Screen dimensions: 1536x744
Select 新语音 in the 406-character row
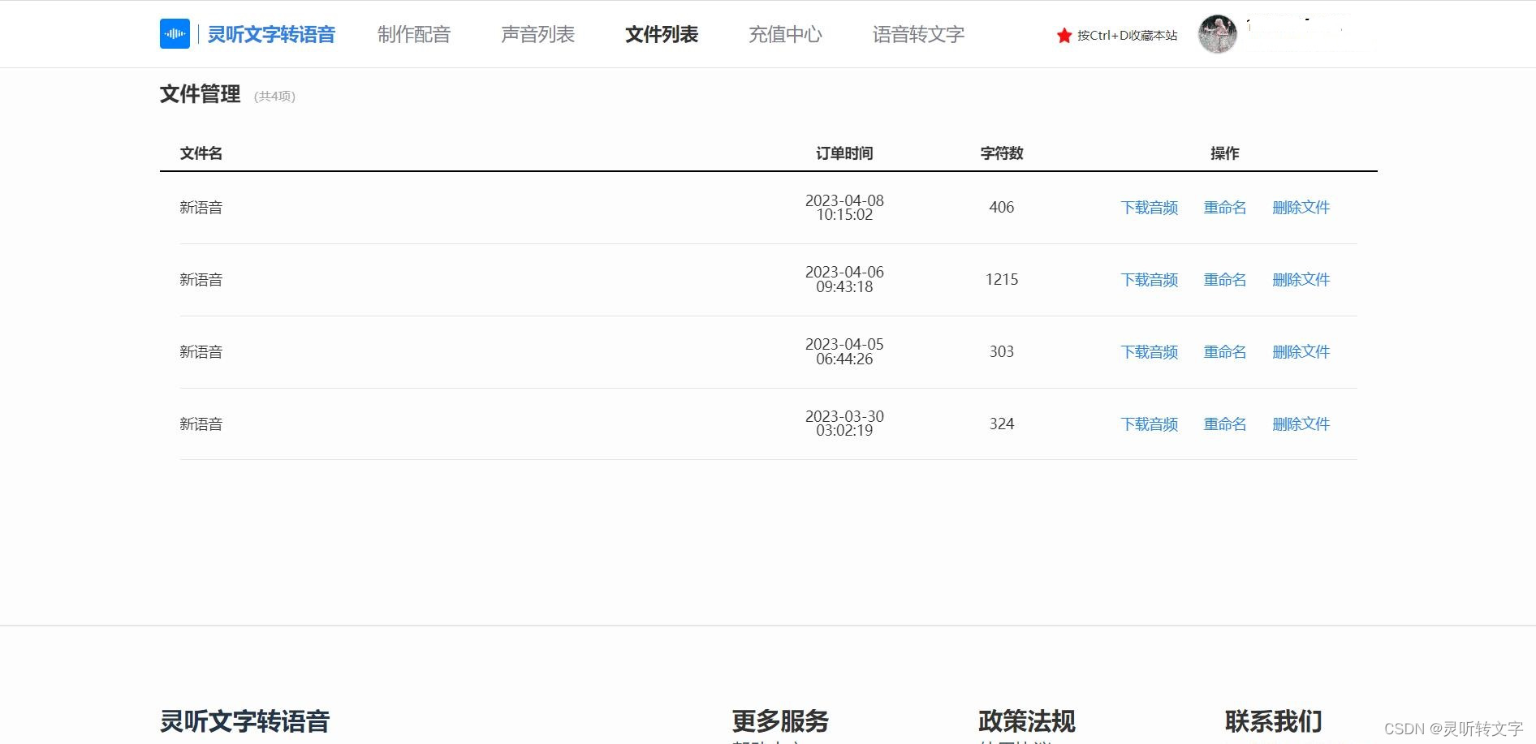coord(201,208)
